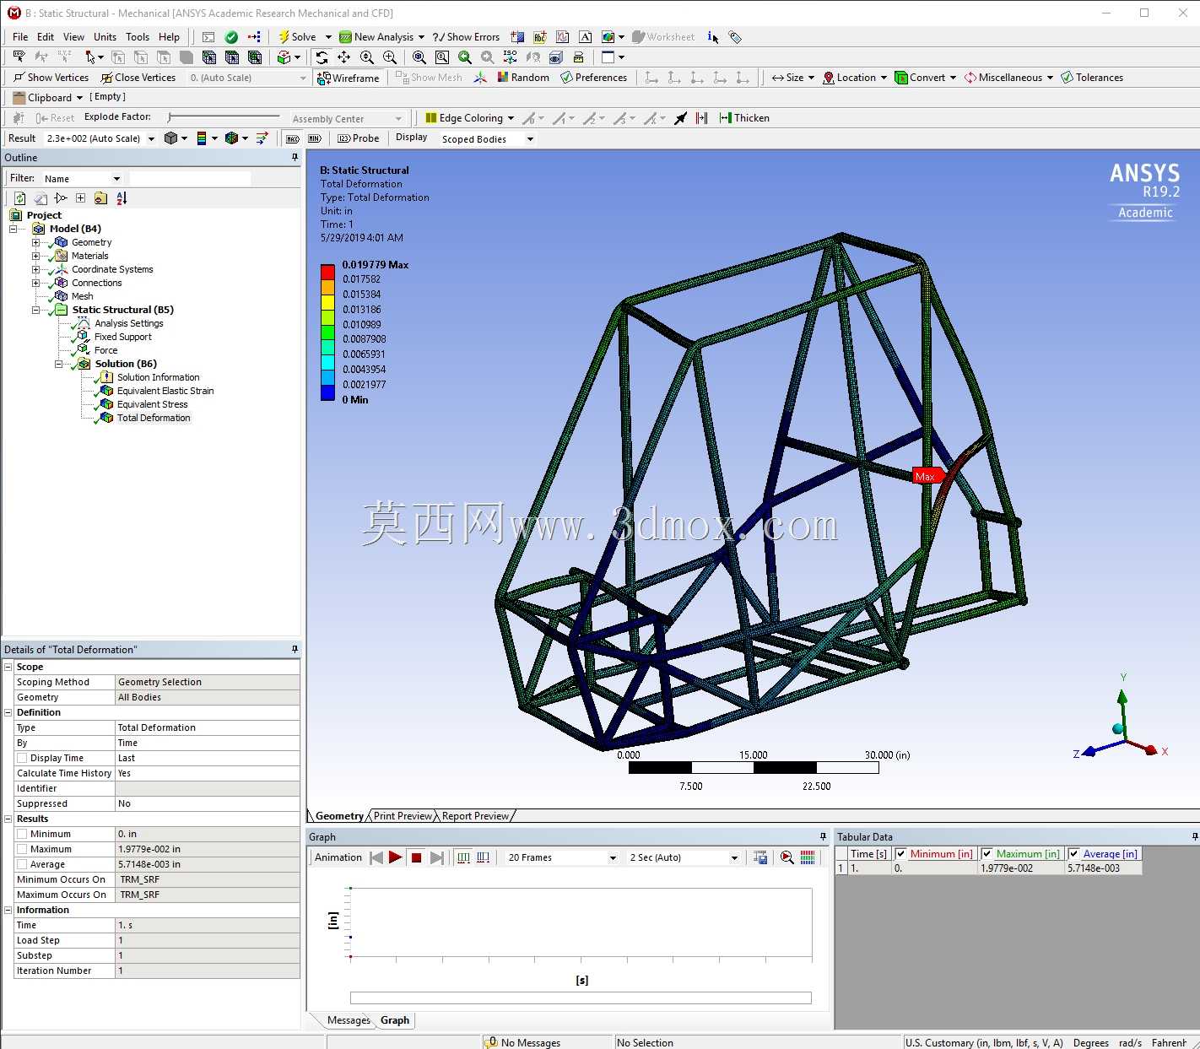Toggle the Minimum [in] column checkbox
This screenshot has height=1049, width=1200.
pyautogui.click(x=900, y=854)
